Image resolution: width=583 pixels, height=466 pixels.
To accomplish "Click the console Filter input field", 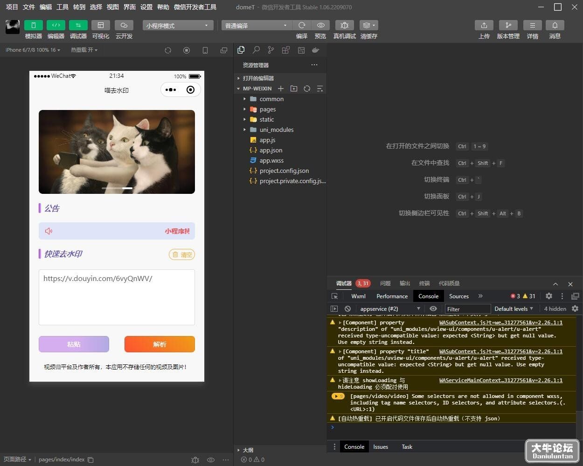I will 467,308.
